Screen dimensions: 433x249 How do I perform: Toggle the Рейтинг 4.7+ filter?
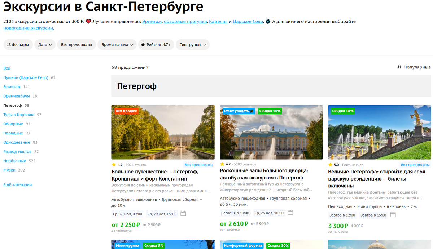pyautogui.click(x=156, y=45)
